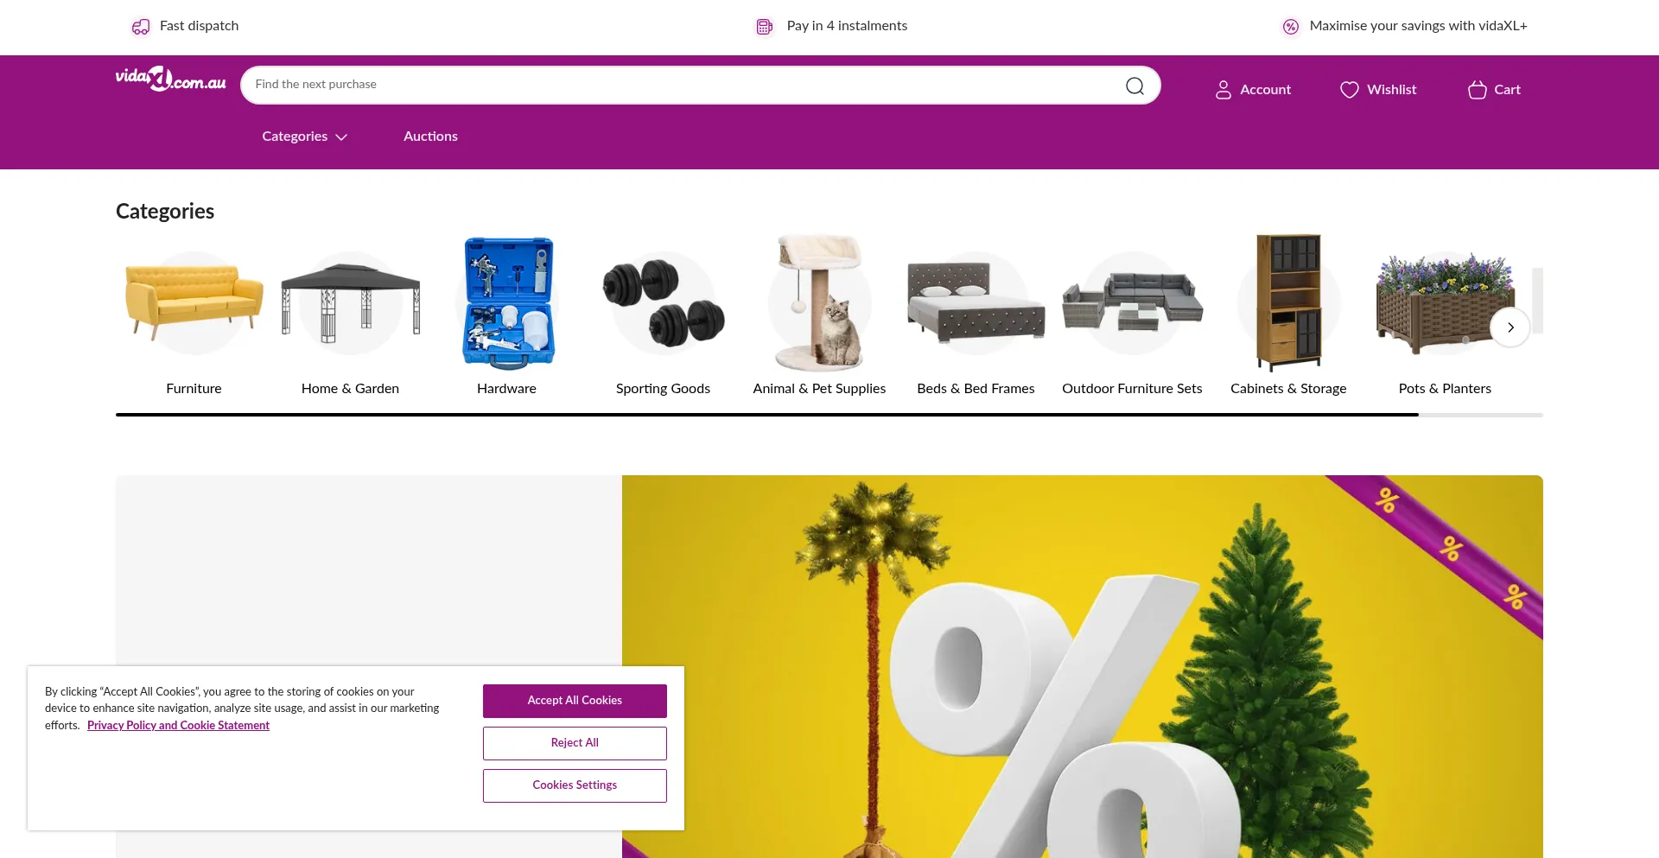Image resolution: width=1659 pixels, height=858 pixels.
Task: Click the vidaXL+ savings percent icon
Action: pos(1290,27)
